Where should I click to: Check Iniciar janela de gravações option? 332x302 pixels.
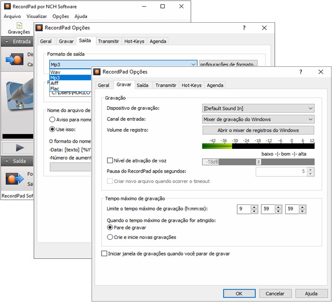point(104,254)
